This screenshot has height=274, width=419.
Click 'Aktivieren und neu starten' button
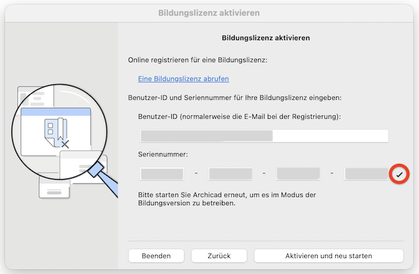(329, 256)
